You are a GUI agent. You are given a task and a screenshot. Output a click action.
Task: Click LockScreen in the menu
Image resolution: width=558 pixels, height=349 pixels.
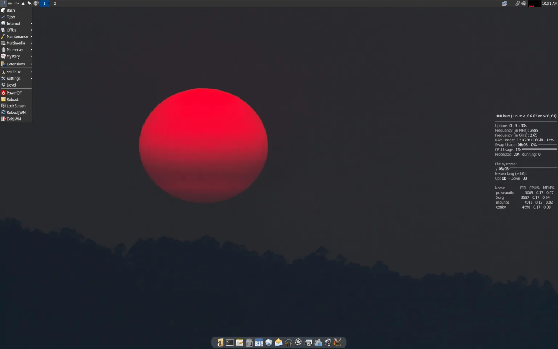(x=16, y=106)
